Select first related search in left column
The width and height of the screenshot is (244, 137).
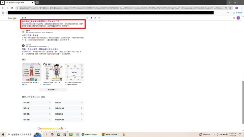tap(37, 103)
